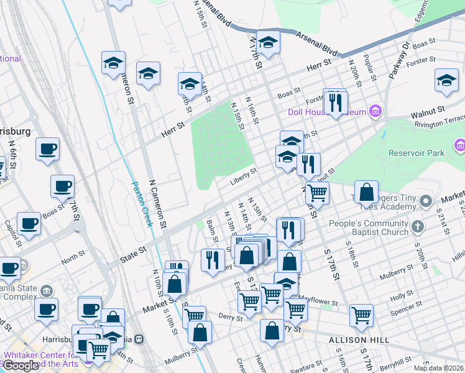
Task: Click the N Cameron St label
Action: pyautogui.click(x=158, y=204)
